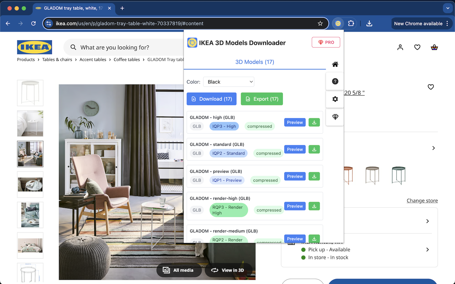This screenshot has width=455, height=284.
Task: Open the Coffee tables breadcrumb link
Action: click(x=127, y=59)
